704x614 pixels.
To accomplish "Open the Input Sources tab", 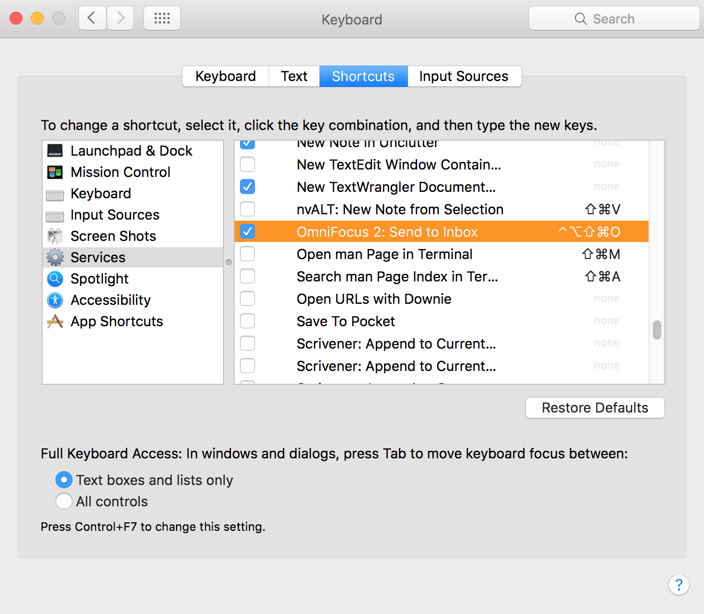I will [464, 76].
